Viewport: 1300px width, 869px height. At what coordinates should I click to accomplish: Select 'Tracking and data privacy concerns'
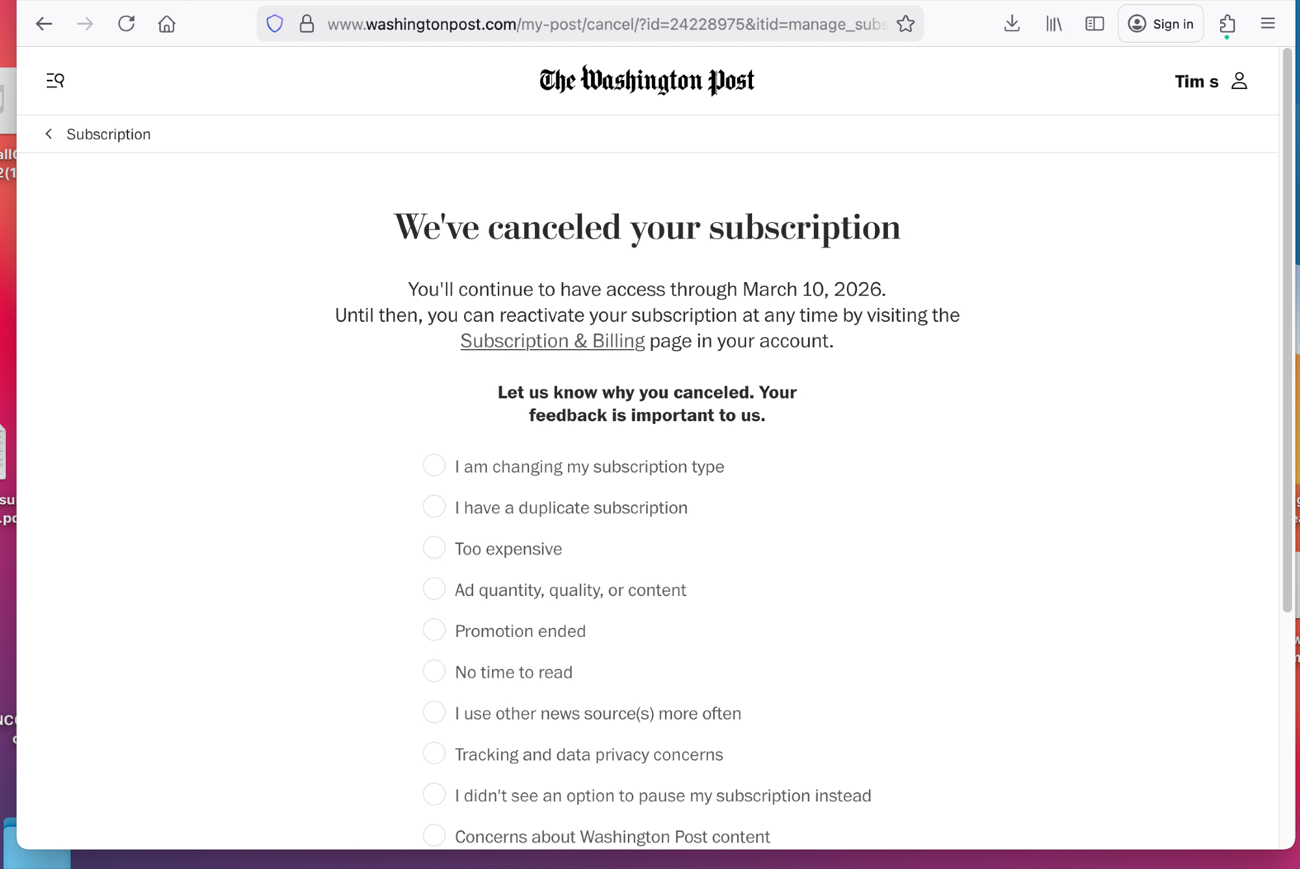coord(434,754)
